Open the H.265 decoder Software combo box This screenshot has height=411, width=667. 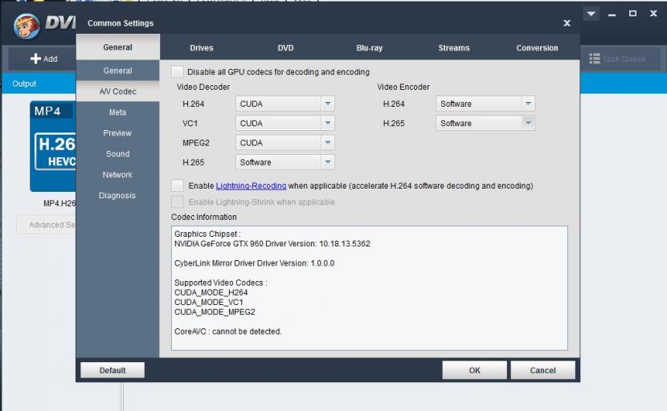click(285, 162)
